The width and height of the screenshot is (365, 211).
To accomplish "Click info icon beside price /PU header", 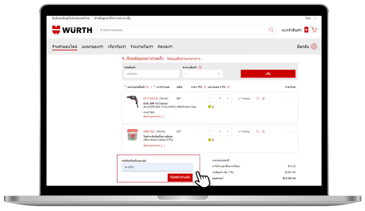I will [205, 87].
